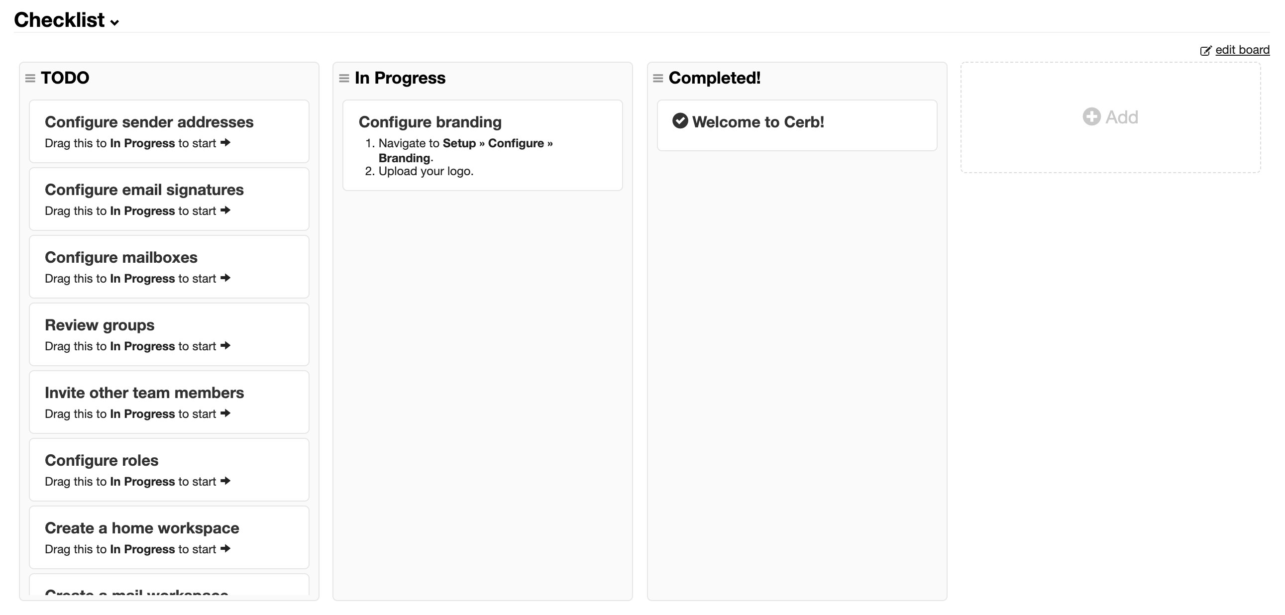
Task: Expand the Checklist title dropdown
Action: pos(115,22)
